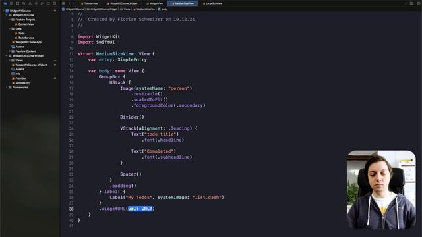Open the SimpleEntry file in navigator
The image size is (422, 237).
click(21, 83)
